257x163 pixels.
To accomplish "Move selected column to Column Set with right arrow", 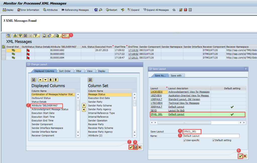I will pyautogui.click(x=84, y=105).
